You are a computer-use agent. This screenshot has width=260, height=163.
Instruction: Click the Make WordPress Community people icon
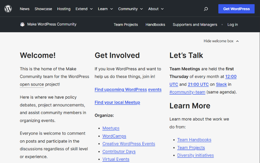click(22, 24)
